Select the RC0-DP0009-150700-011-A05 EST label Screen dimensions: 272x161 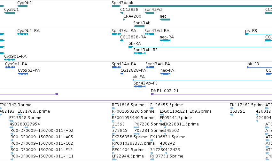pos(42,137)
